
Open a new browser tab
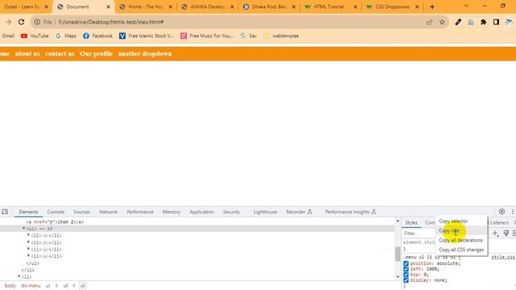point(432,6)
